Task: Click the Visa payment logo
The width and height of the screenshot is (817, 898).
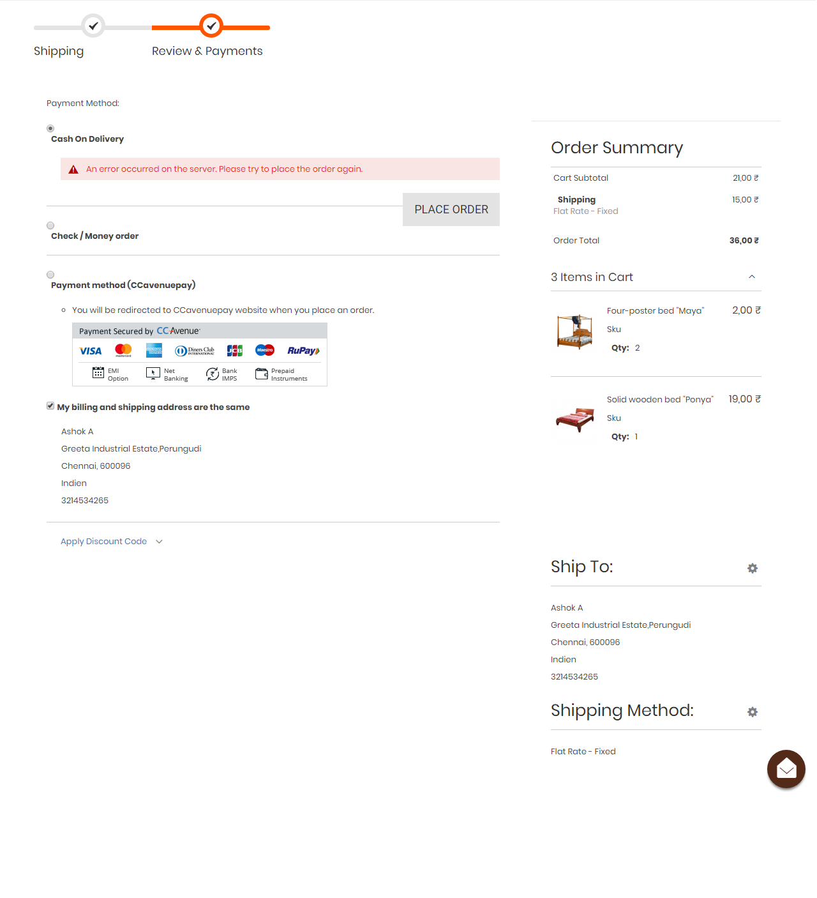Action: [x=90, y=351]
